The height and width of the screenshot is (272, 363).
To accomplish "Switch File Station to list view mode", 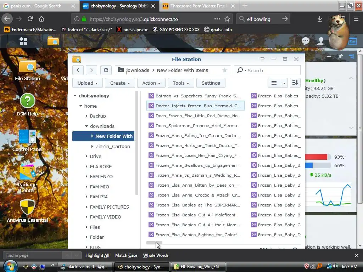I will [274, 83].
